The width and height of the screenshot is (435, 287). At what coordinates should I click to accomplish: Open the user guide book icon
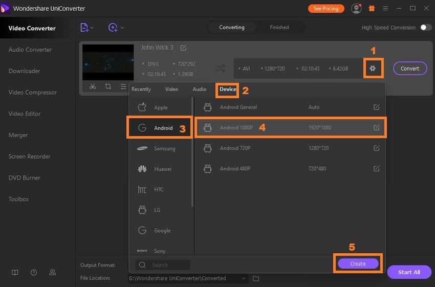pyautogui.click(x=15, y=273)
